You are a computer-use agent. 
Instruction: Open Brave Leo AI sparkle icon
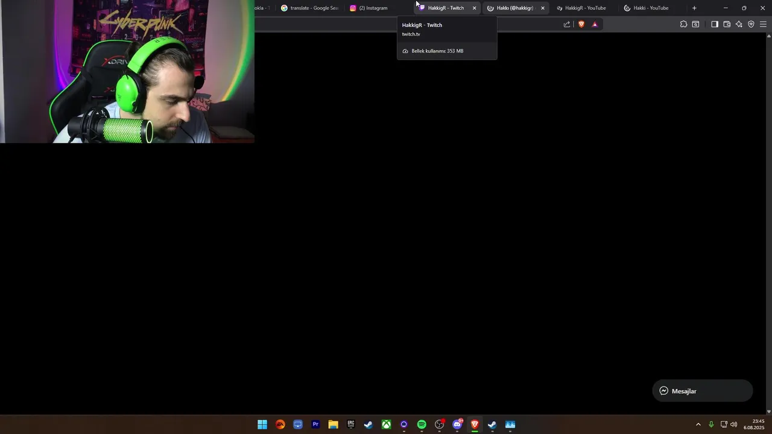pyautogui.click(x=739, y=24)
